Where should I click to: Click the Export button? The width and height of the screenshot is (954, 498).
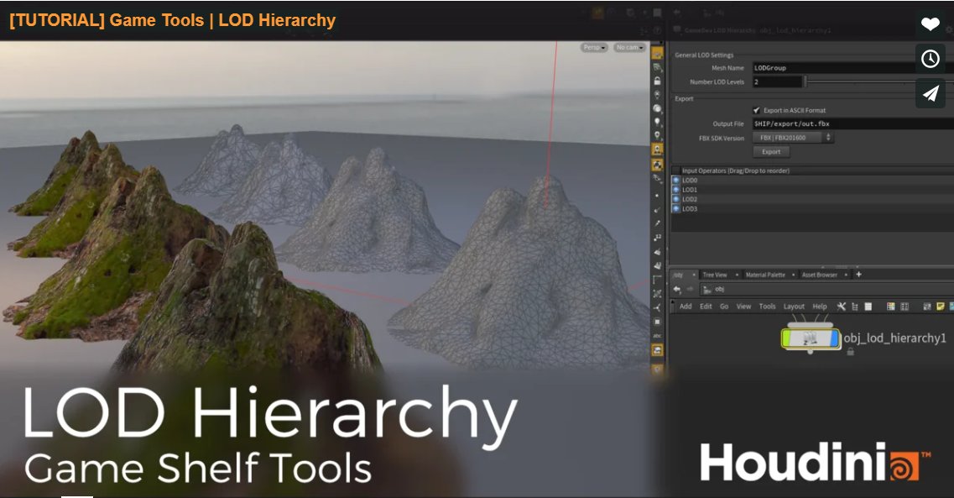click(x=771, y=152)
